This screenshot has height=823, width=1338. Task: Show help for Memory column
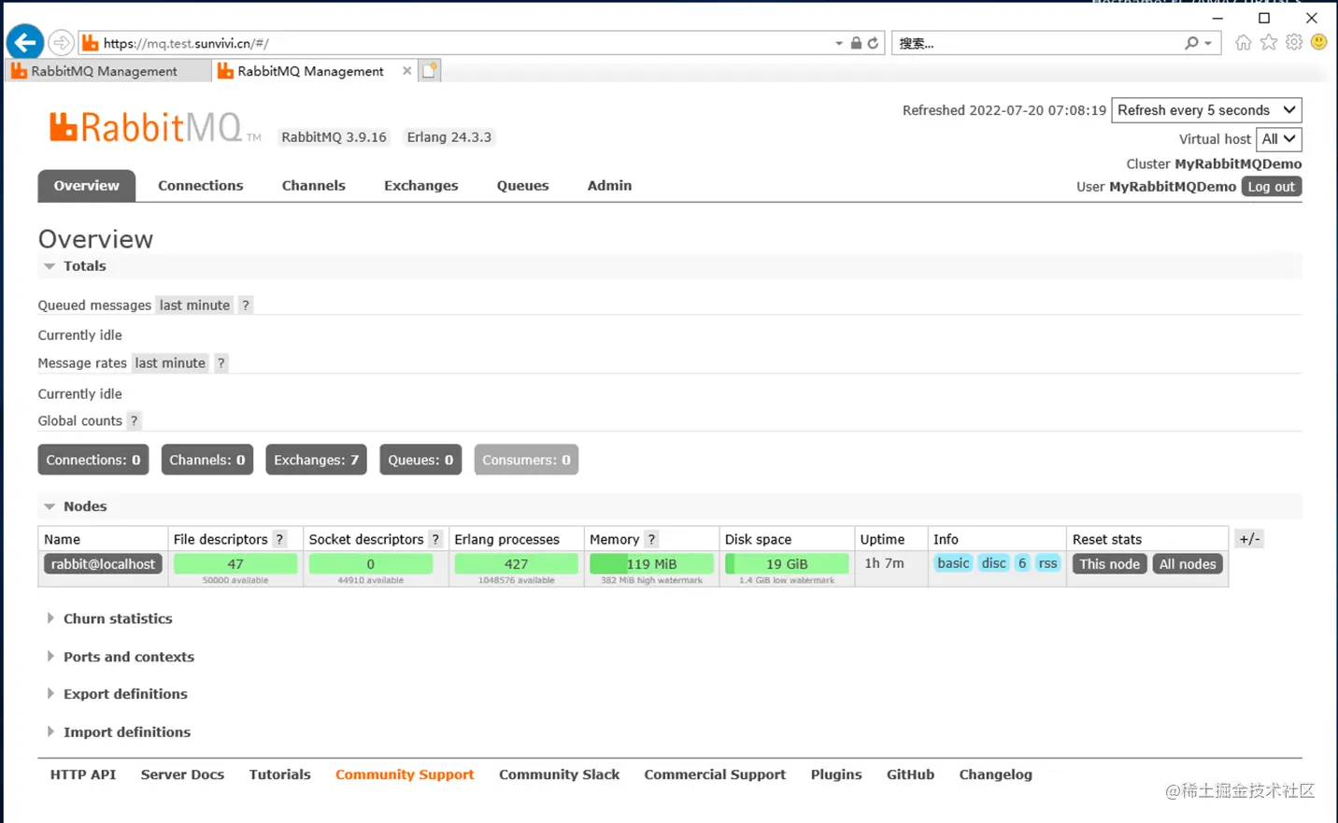point(652,540)
